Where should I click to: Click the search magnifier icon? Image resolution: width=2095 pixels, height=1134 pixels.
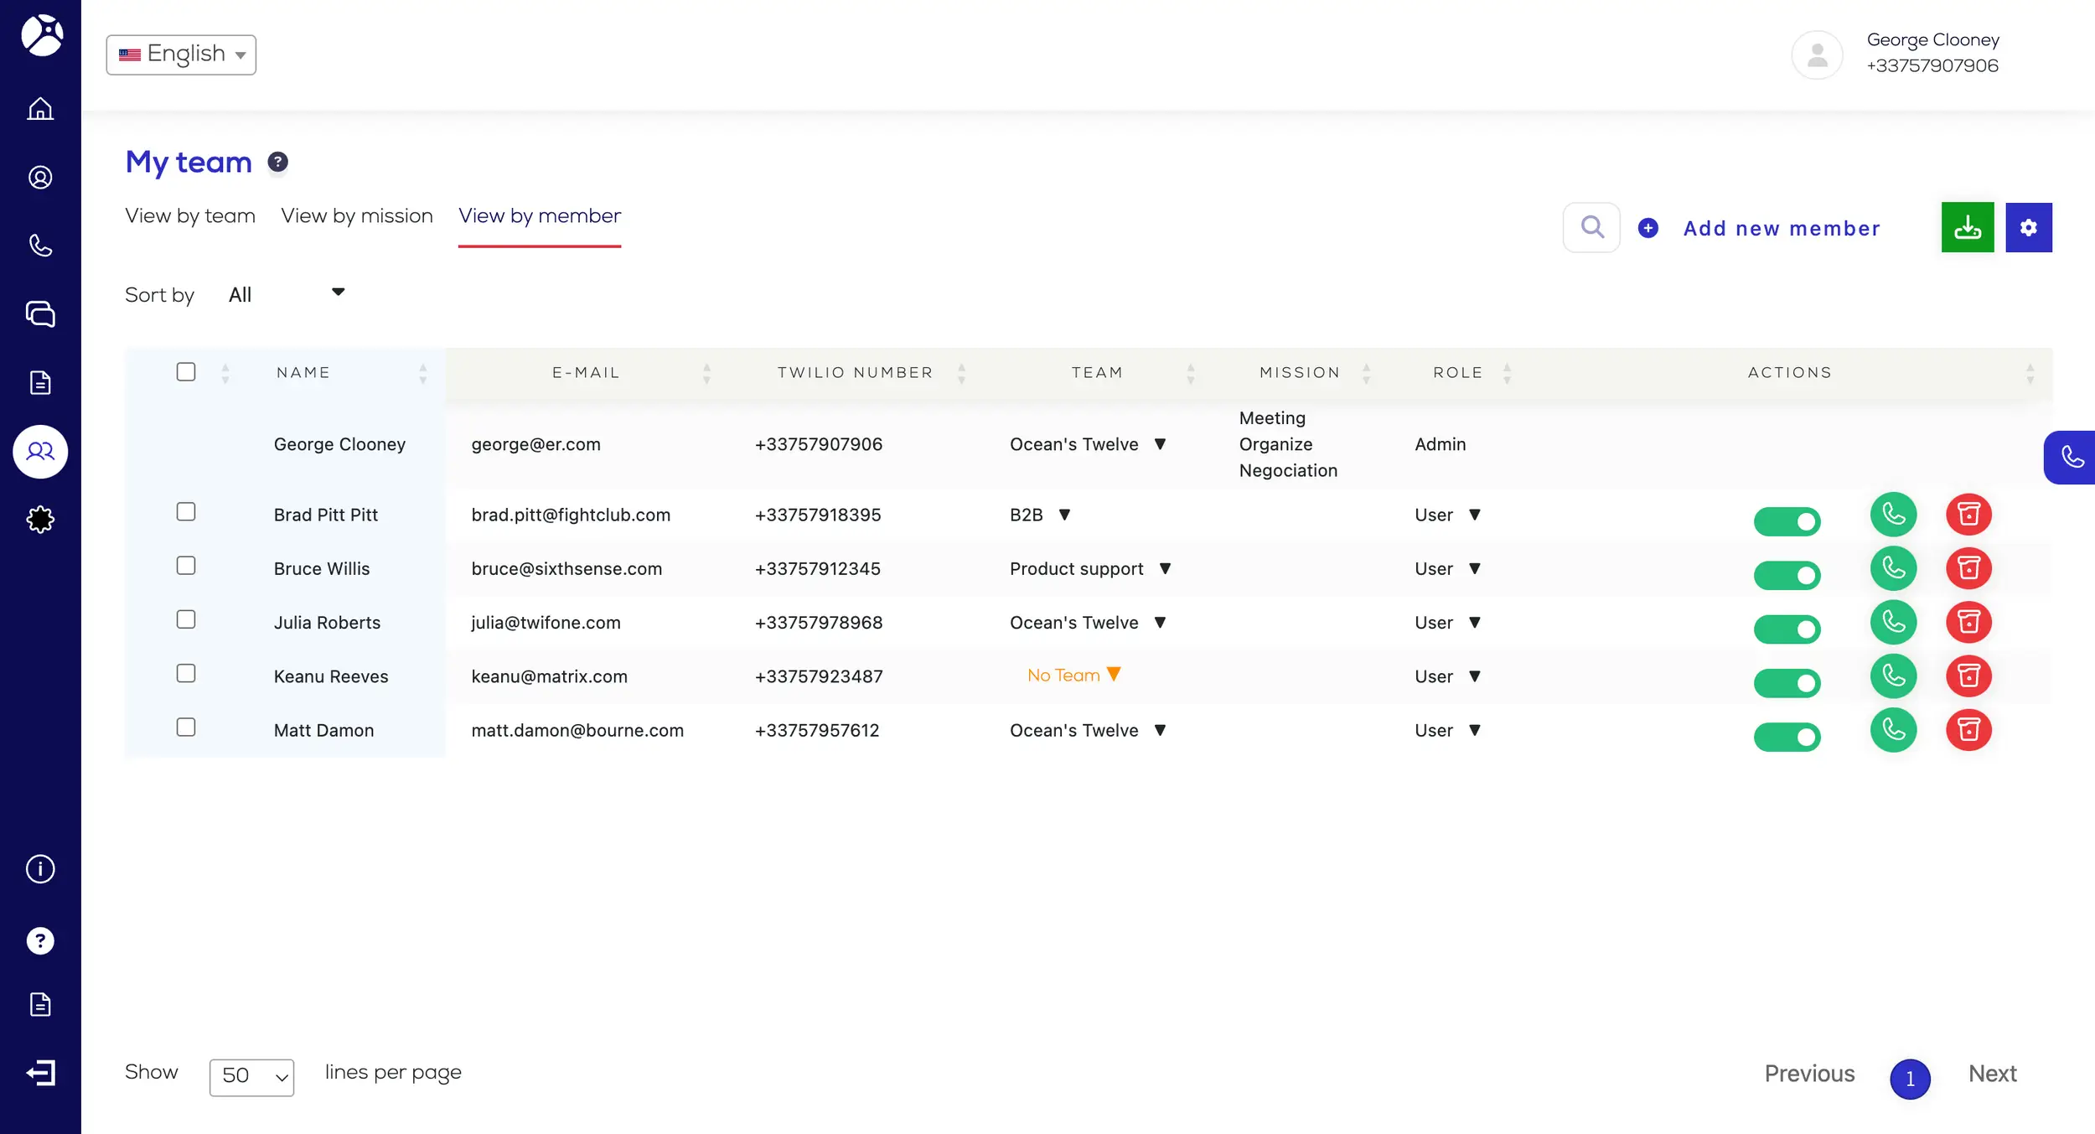coord(1591,227)
